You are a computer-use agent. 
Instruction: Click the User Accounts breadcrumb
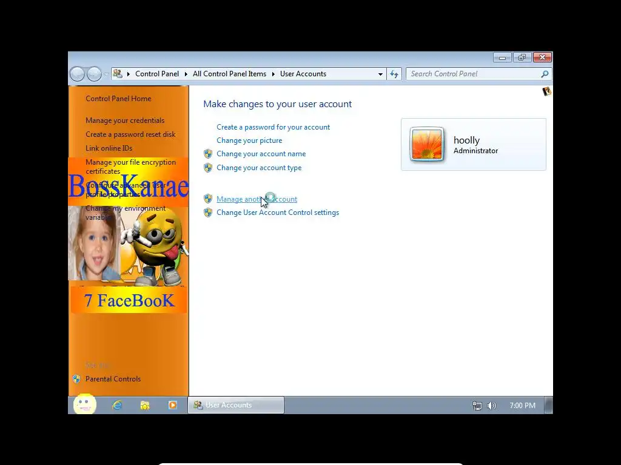[303, 74]
